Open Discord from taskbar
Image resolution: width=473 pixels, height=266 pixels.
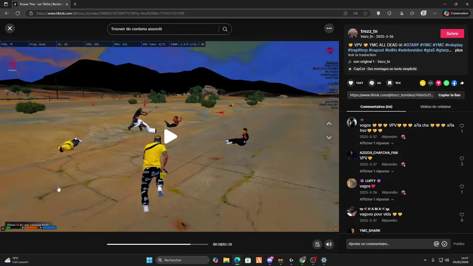click(270, 260)
